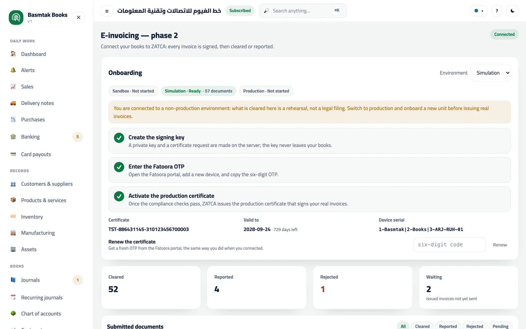Click the Journals book icon
Screen dimensions: 526x329
coord(13,280)
